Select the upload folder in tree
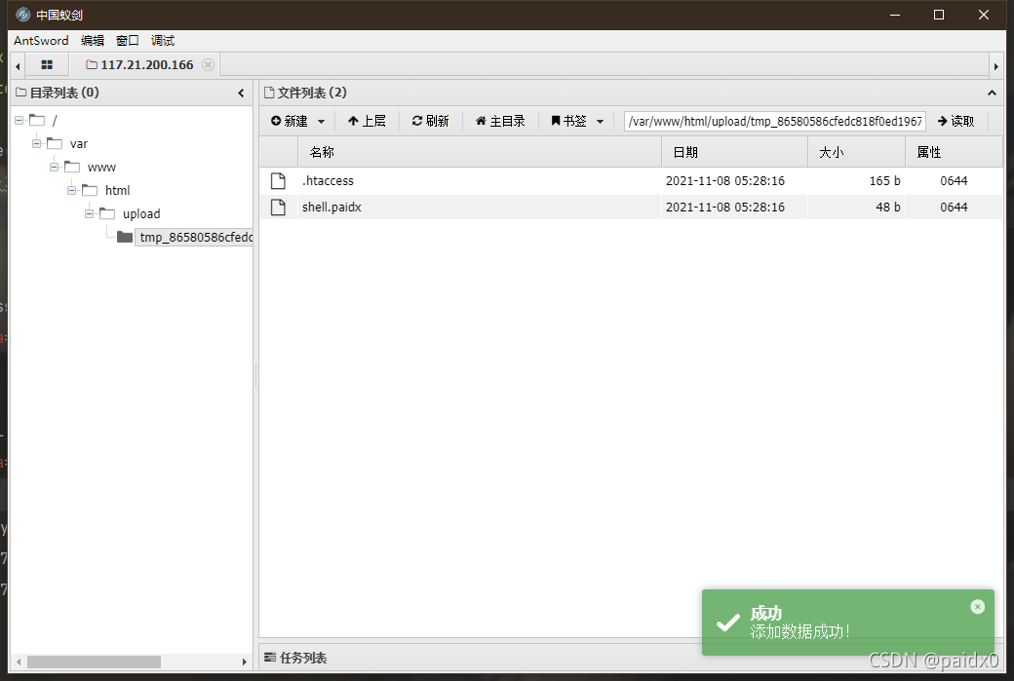Viewport: 1014px width, 681px height. click(x=141, y=214)
